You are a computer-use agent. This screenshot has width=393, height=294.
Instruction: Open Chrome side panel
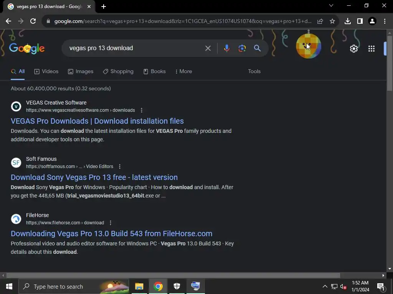coord(360,21)
